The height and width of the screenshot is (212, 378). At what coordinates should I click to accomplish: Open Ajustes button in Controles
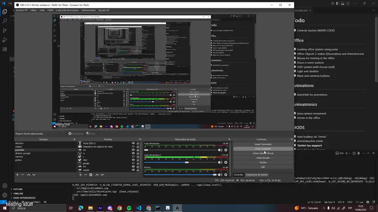263,163
